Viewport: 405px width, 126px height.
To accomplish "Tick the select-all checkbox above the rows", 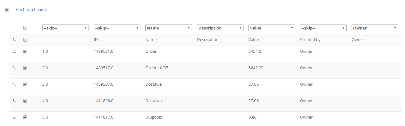I will point(25,28).
